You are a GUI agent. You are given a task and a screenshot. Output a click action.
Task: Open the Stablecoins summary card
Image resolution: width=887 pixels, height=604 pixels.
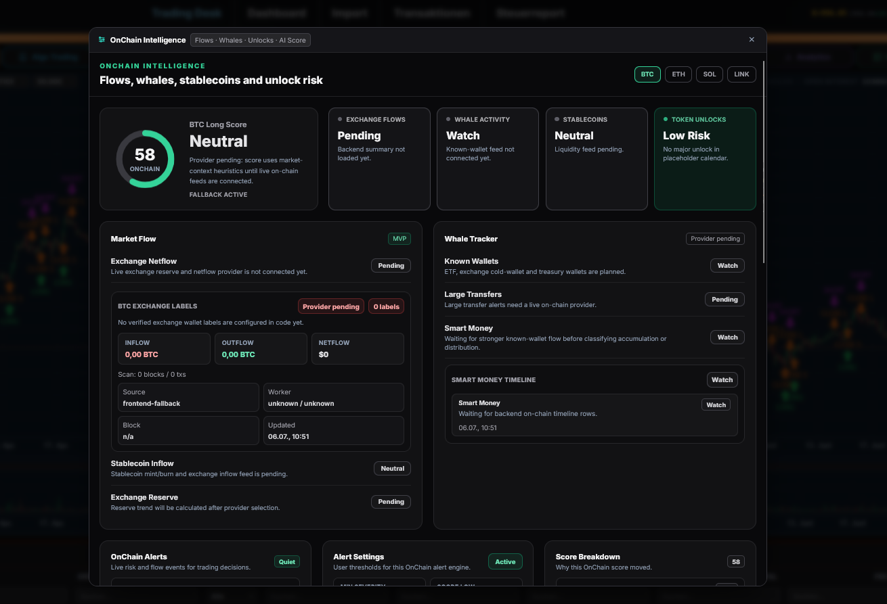pos(597,159)
